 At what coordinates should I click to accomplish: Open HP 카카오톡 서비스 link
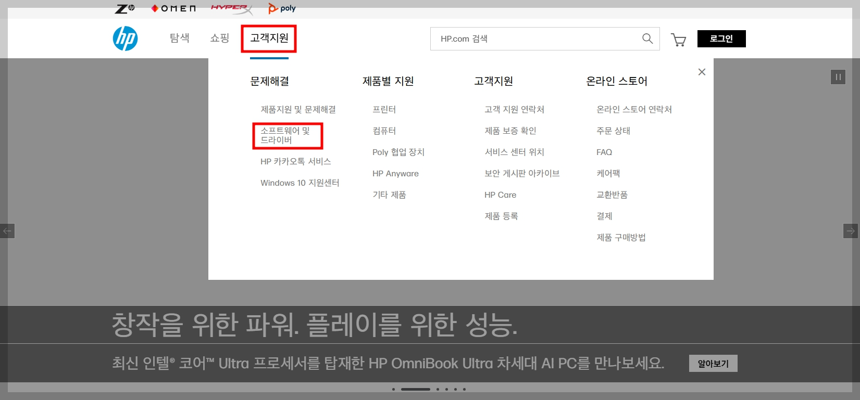pos(296,161)
